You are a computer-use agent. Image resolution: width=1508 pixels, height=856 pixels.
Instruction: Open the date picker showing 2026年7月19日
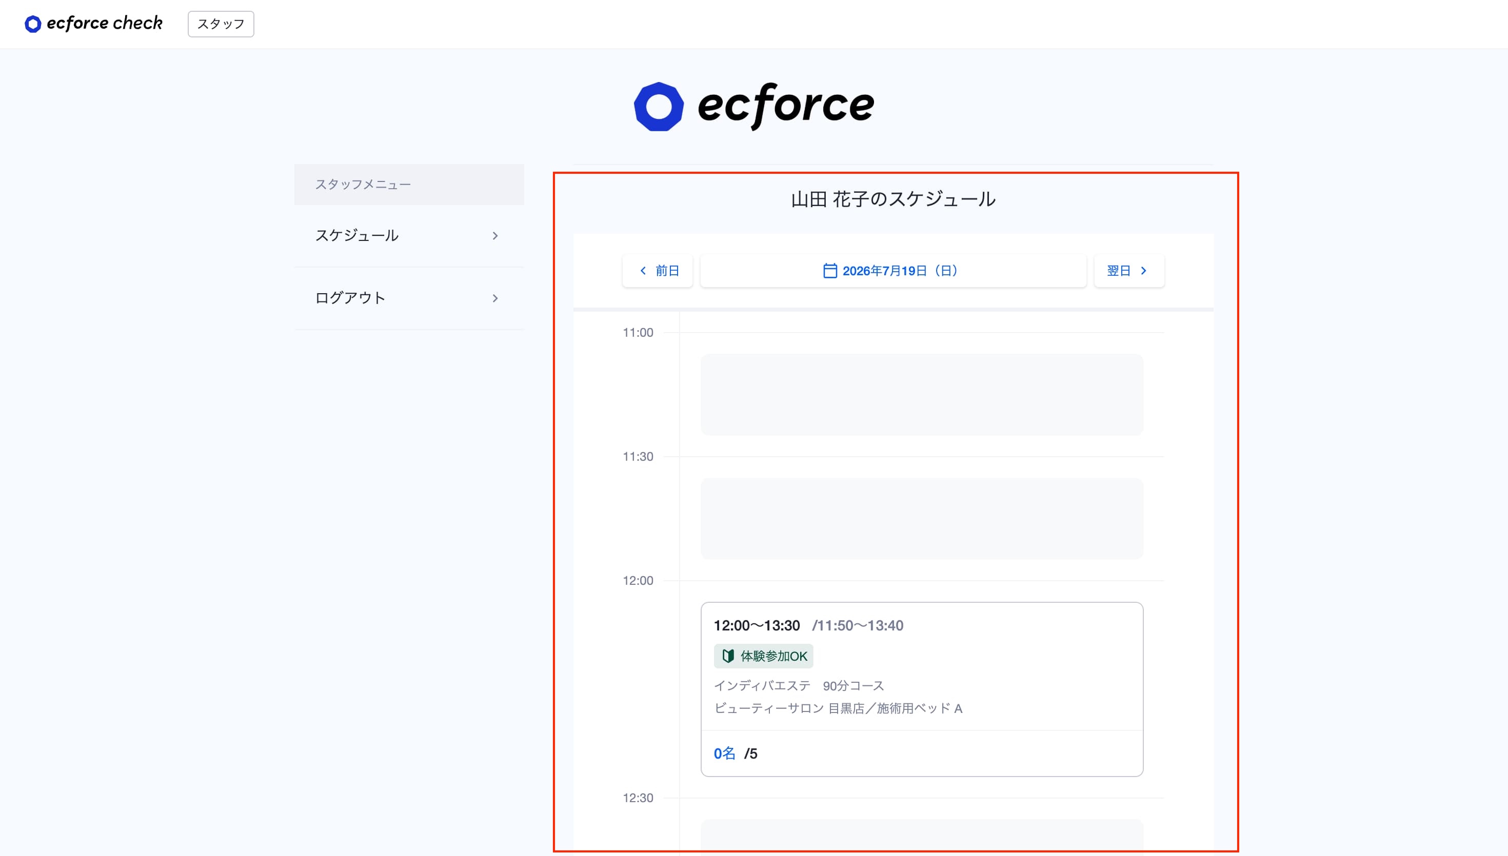pyautogui.click(x=893, y=271)
